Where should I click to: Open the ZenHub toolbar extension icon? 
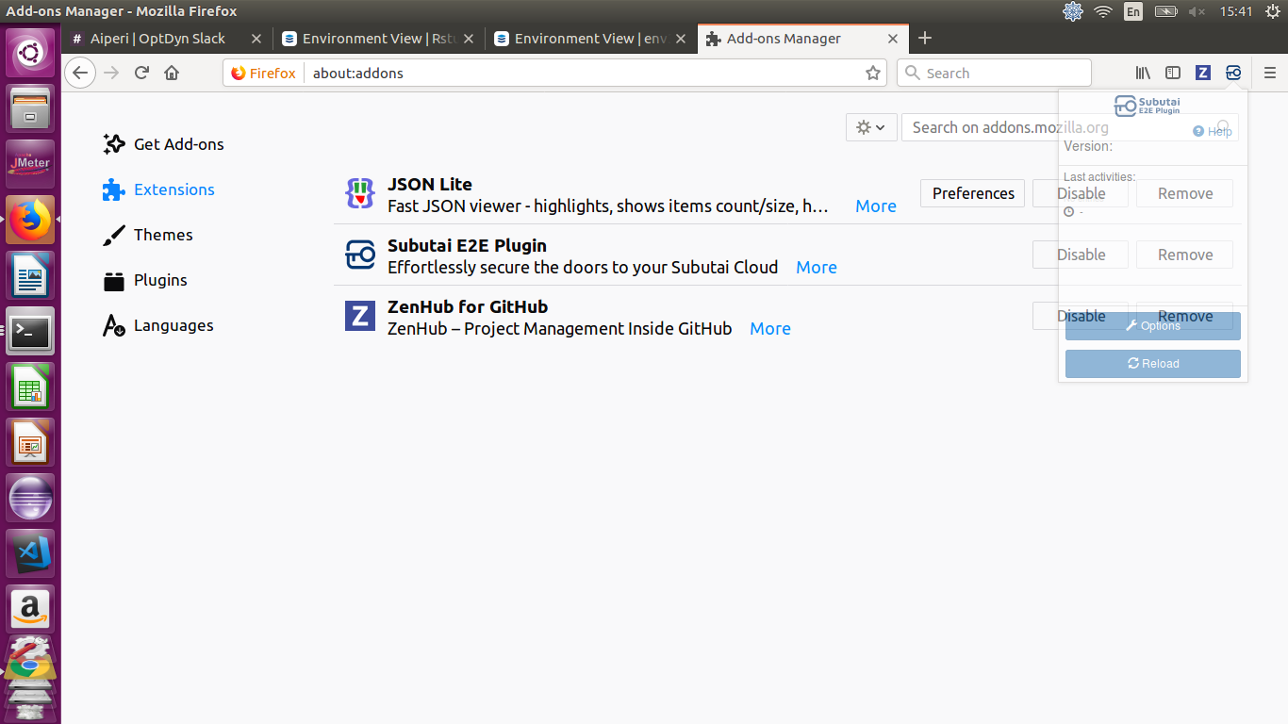pyautogui.click(x=1203, y=73)
